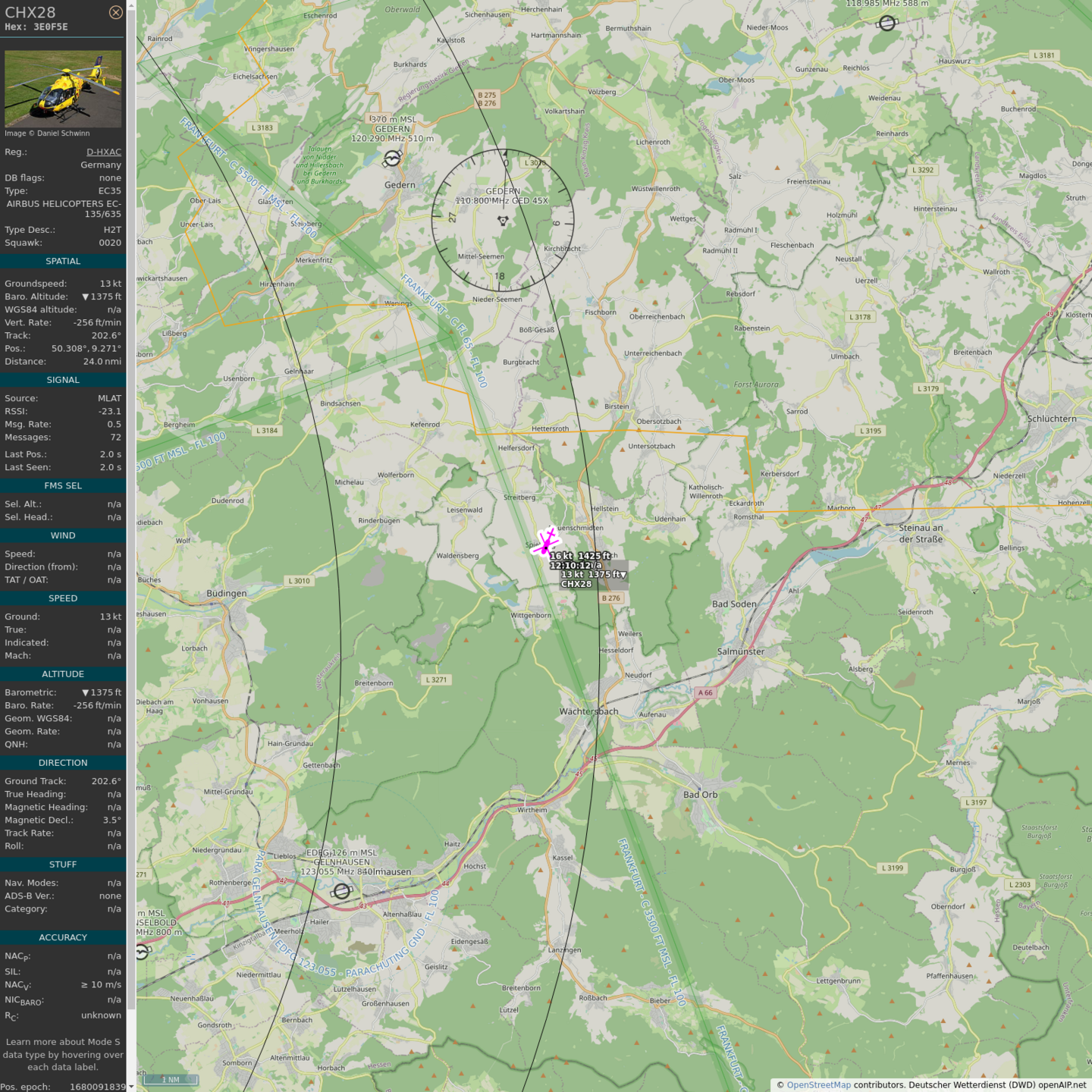Click the Gelnhausen EDFG airfield icon

[x=342, y=891]
